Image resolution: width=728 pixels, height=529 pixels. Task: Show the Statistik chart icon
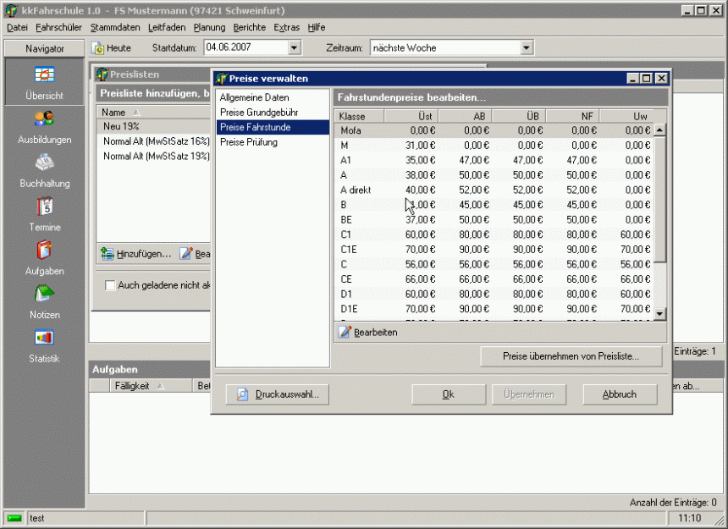point(44,339)
